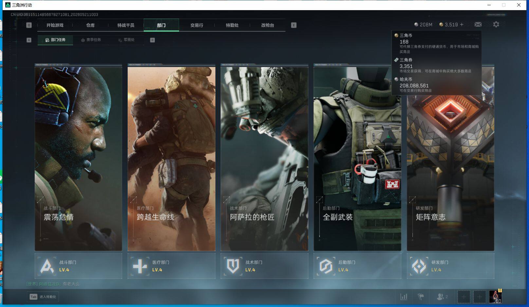Click the 医疗部门 LV.4 level text
Viewport: 529px width, 307px height.
157,270
